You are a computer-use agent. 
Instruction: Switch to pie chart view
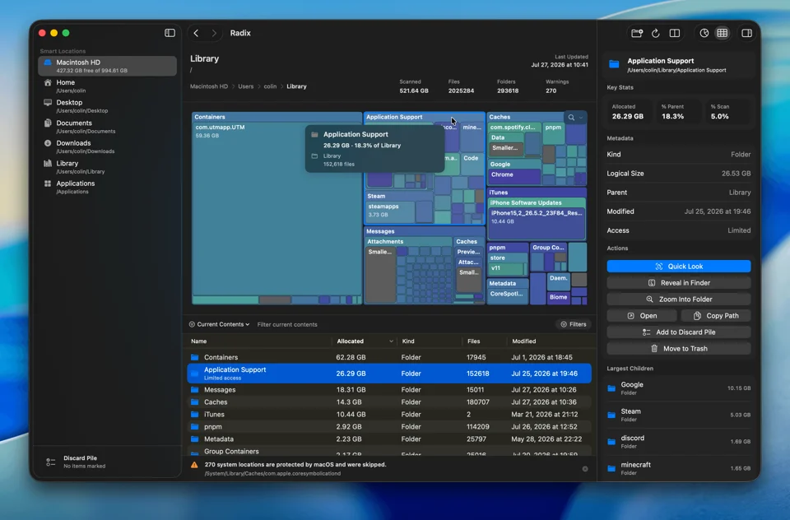tap(704, 33)
